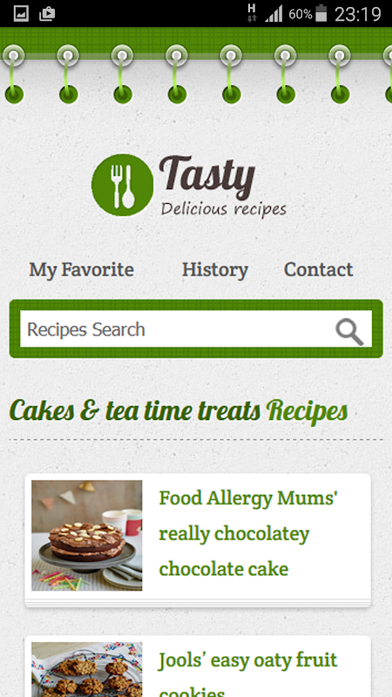The width and height of the screenshot is (392, 697).
Task: Open Food Allergy Mums' chocolate cake recipe link
Action: pyautogui.click(x=248, y=533)
